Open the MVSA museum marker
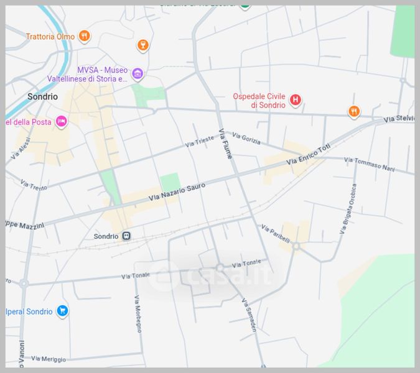Viewport: 420px width, 373px height. click(138, 75)
